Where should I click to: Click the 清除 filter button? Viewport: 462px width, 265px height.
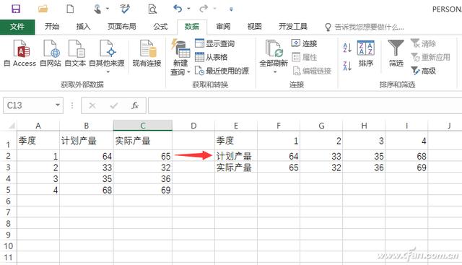pyautogui.click(x=423, y=43)
